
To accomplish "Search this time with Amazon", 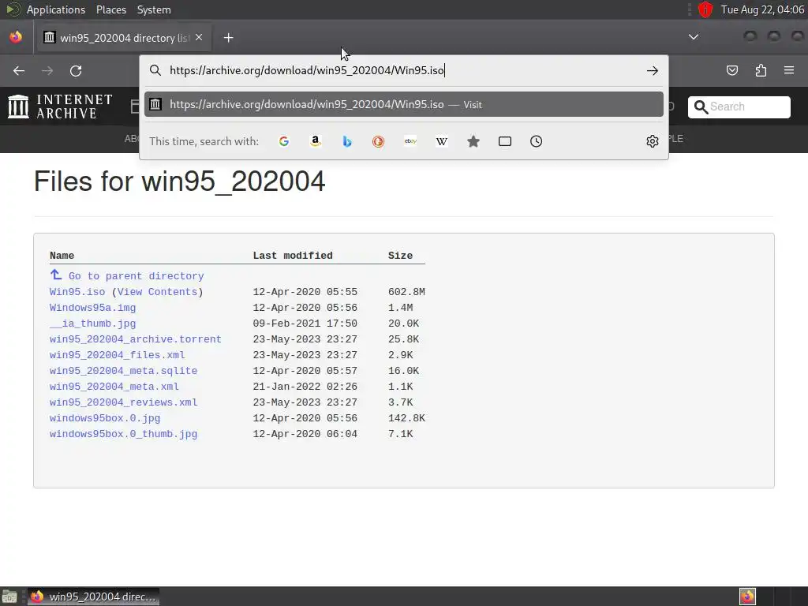I will [x=316, y=141].
